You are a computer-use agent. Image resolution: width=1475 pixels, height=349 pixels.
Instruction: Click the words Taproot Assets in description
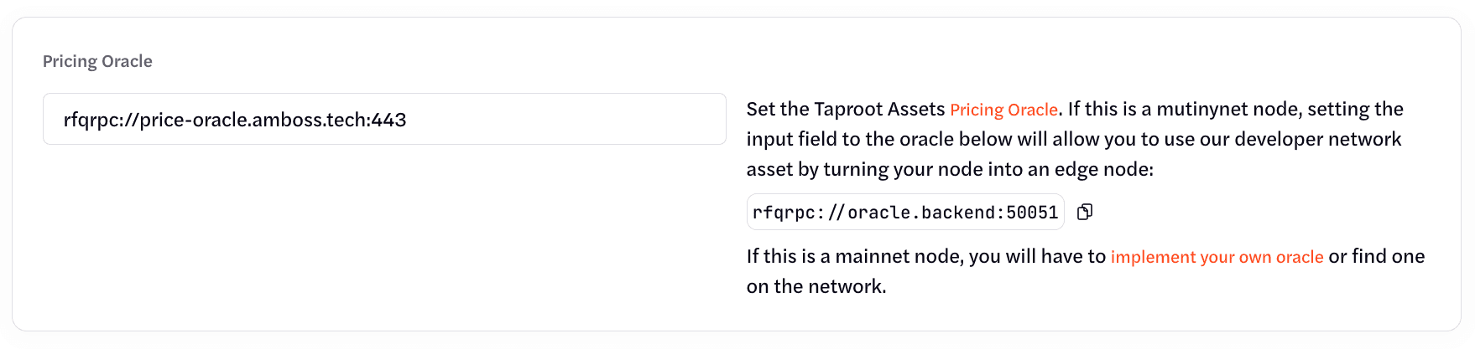(879, 110)
